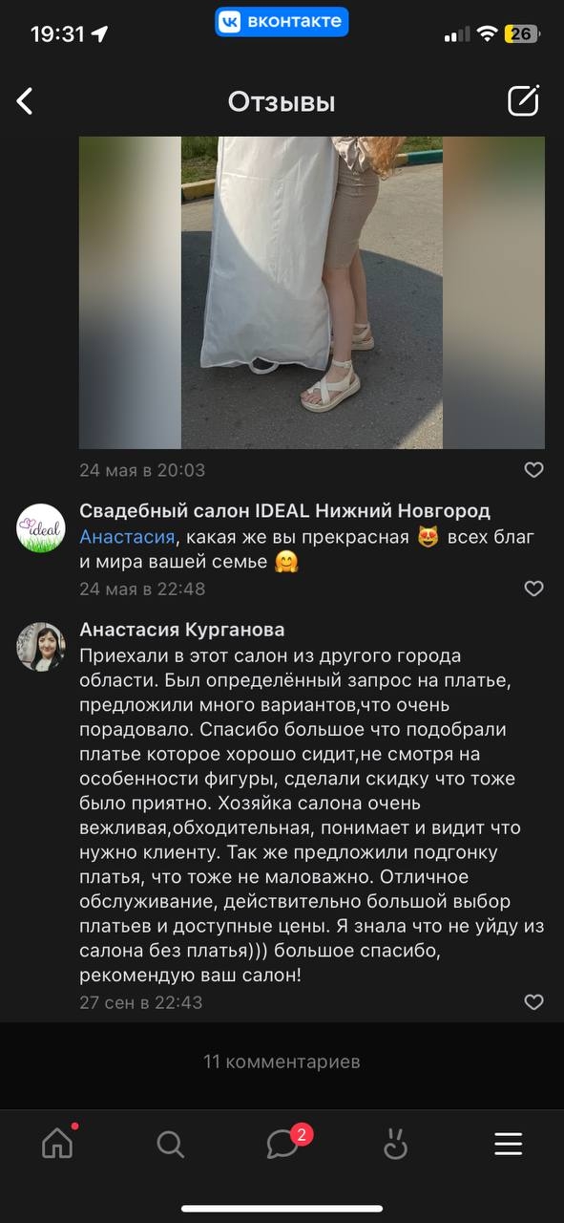564x1223 pixels.
Task: Open the Clips tab icon
Action: click(395, 1144)
